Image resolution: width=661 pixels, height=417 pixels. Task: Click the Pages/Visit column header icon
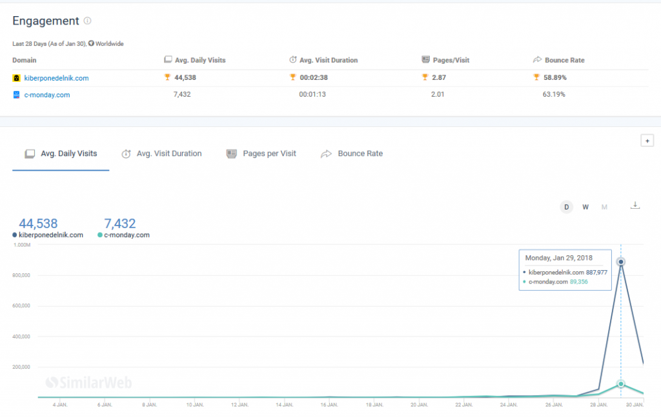pos(425,60)
